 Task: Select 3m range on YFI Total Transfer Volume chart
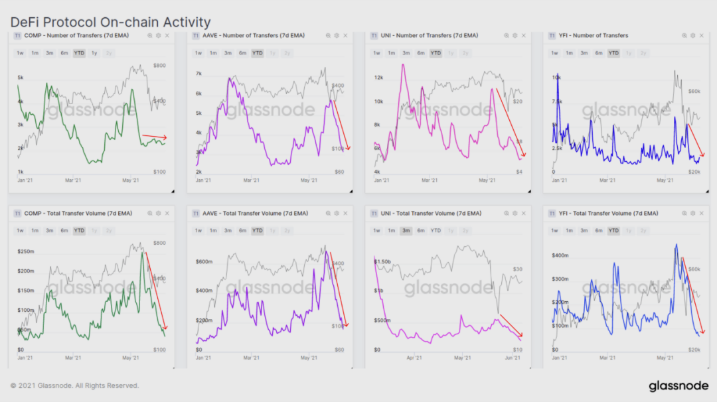coord(584,231)
